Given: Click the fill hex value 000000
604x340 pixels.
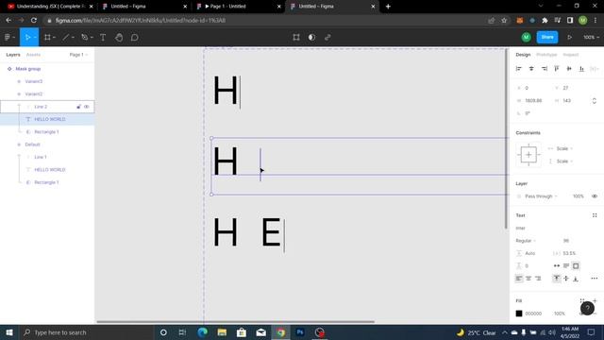Looking at the screenshot, I should point(533,314).
